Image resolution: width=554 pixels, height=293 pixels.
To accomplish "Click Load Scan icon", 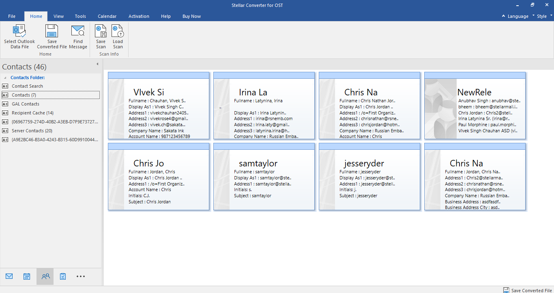I will tap(118, 31).
